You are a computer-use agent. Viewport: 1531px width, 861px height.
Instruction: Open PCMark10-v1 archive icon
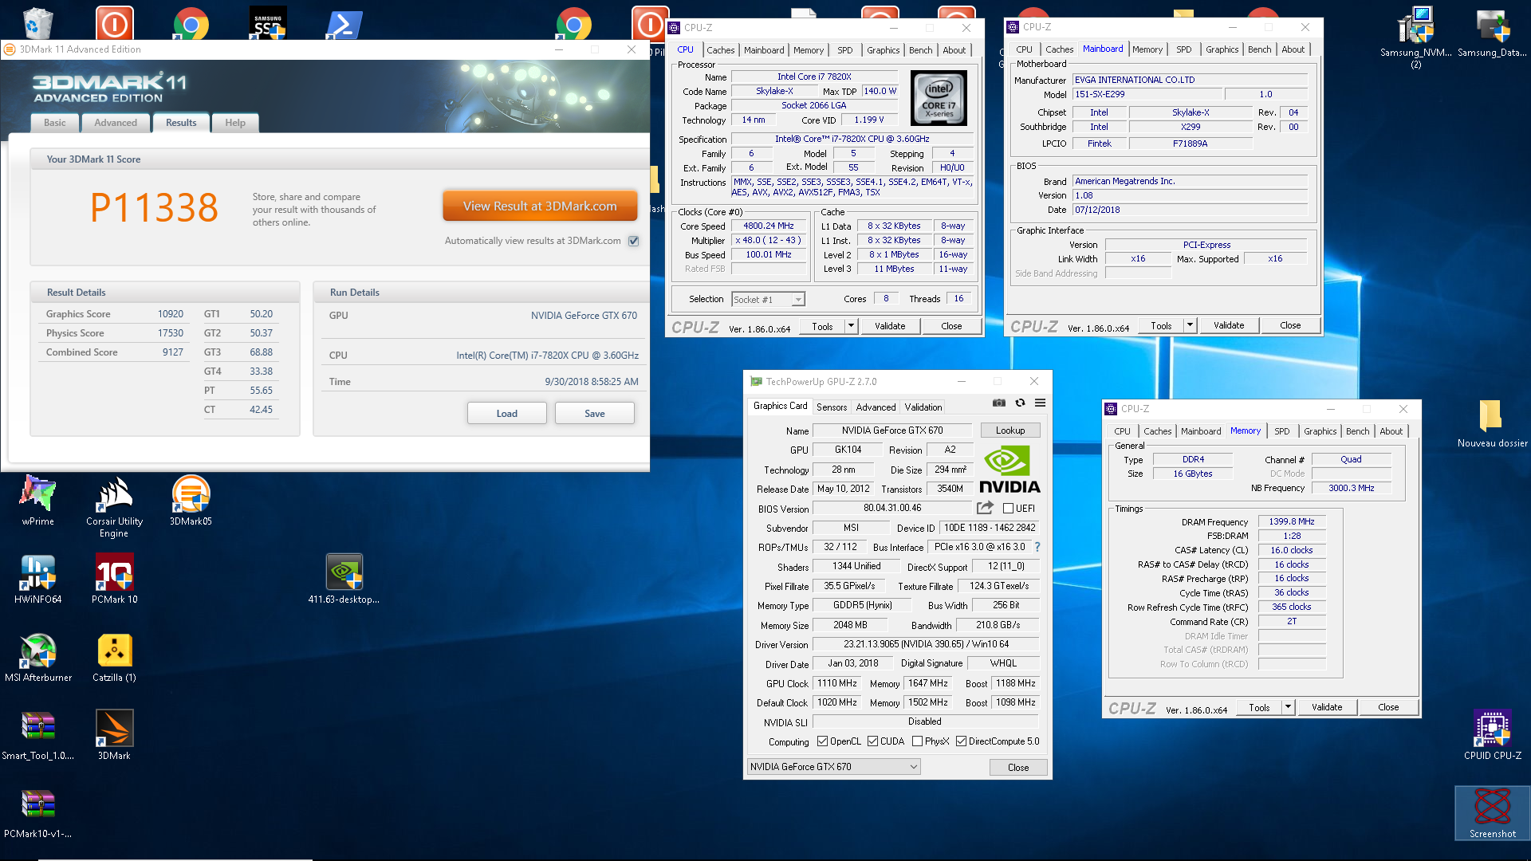tap(37, 813)
